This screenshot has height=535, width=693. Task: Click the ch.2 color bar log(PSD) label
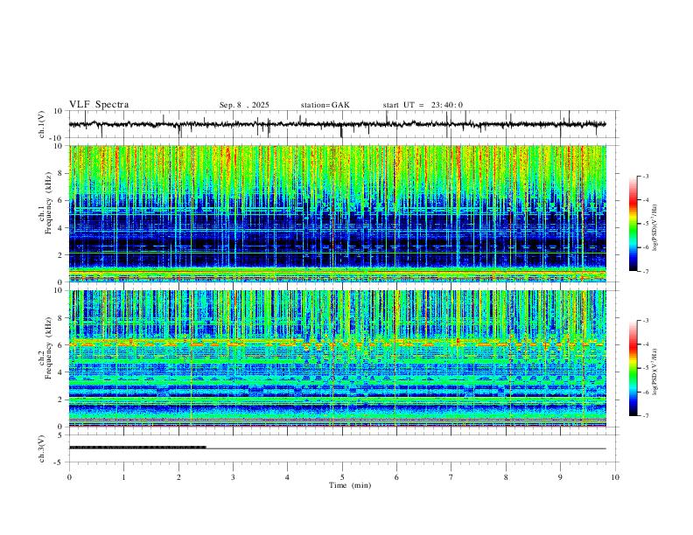pos(654,372)
